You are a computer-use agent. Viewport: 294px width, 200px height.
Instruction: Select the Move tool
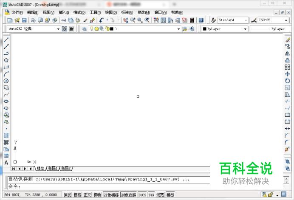click(x=288, y=74)
